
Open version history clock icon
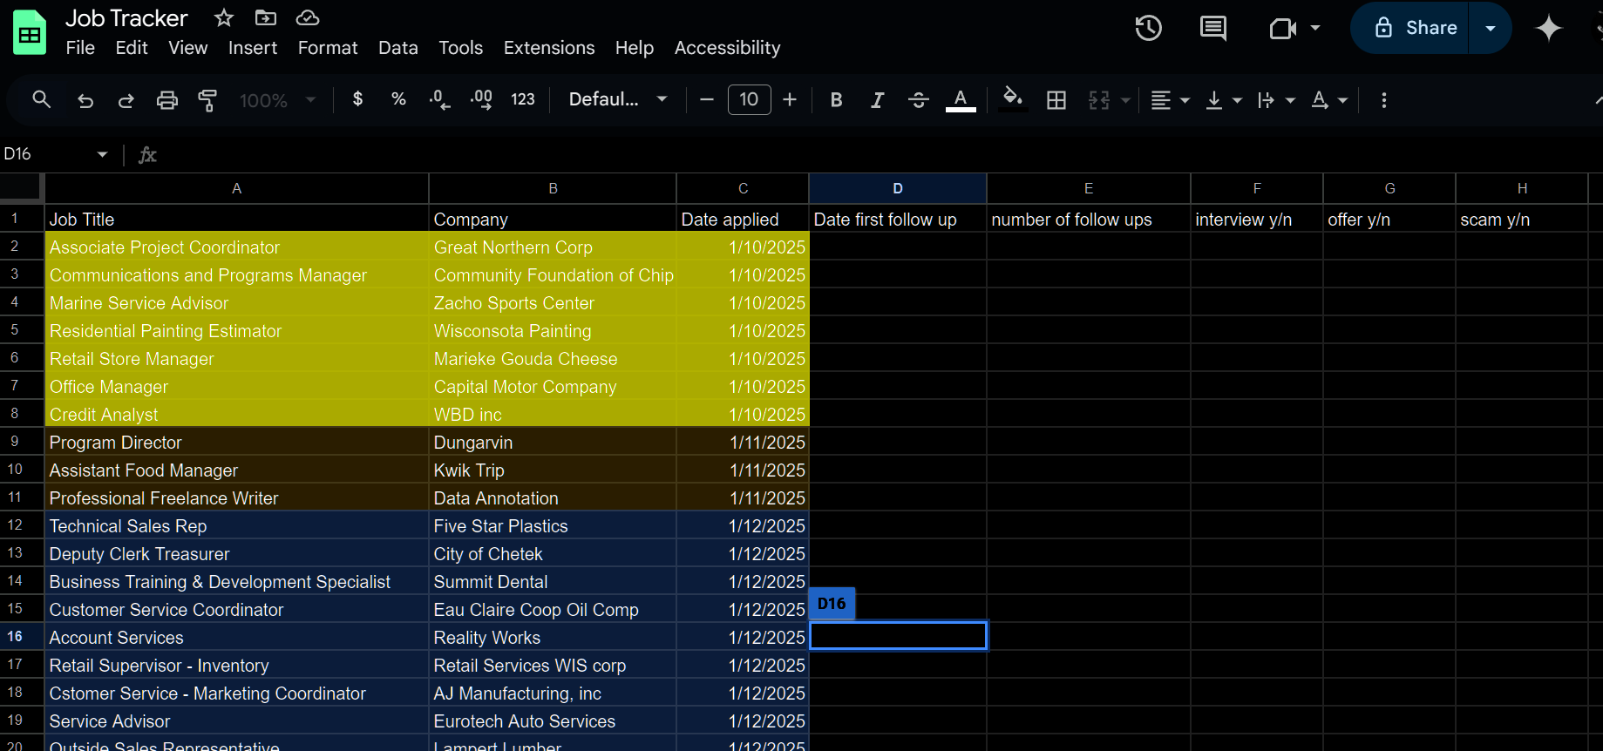1148,28
